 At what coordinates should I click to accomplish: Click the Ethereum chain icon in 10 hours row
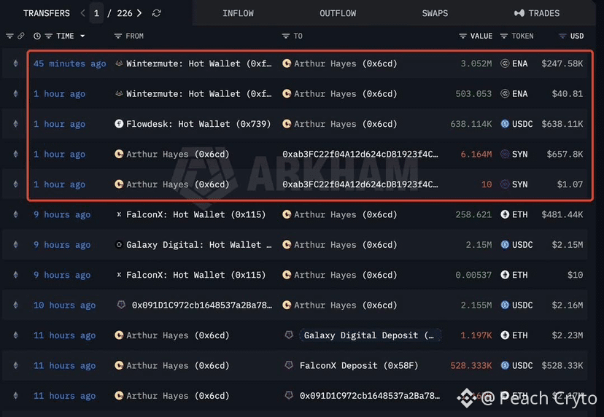point(16,305)
